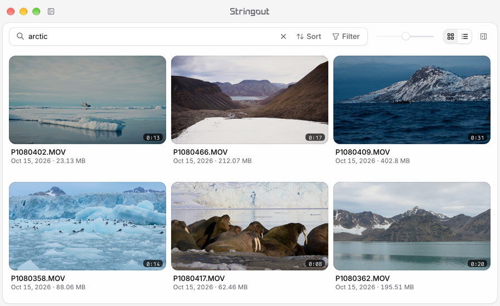
Task: Click the 0:20 duration badge
Action: [x=477, y=264]
